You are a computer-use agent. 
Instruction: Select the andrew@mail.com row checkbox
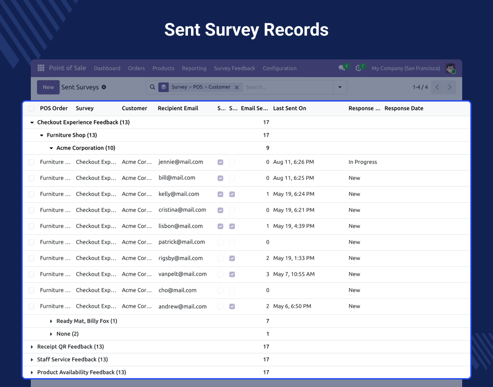31,306
